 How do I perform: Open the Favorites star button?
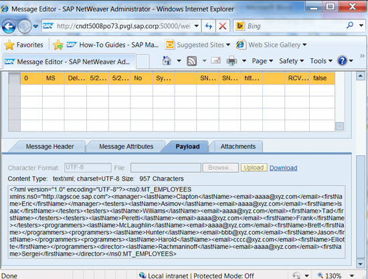click(23, 45)
